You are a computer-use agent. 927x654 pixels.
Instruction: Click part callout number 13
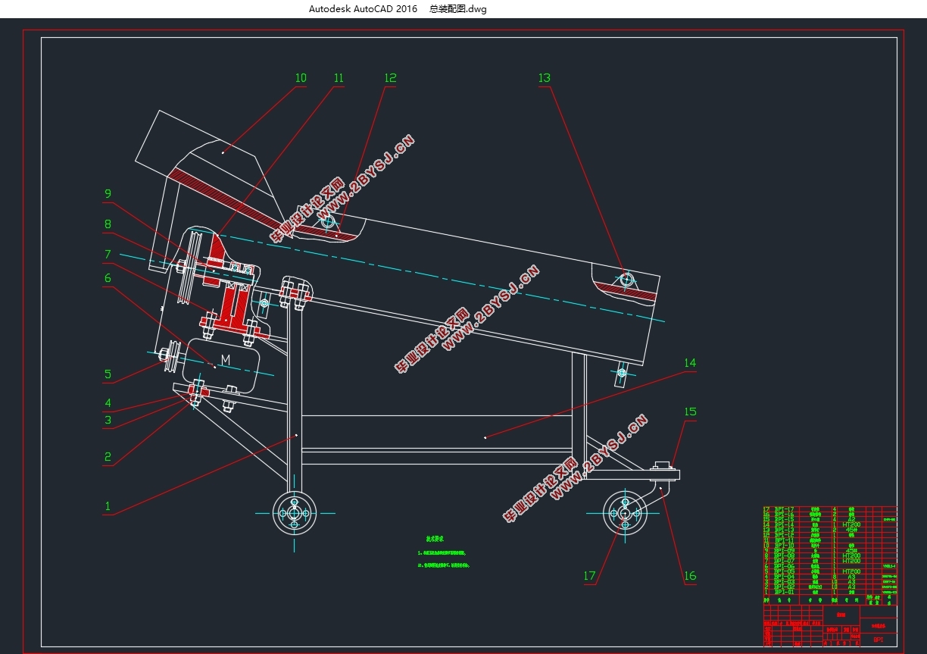point(544,78)
